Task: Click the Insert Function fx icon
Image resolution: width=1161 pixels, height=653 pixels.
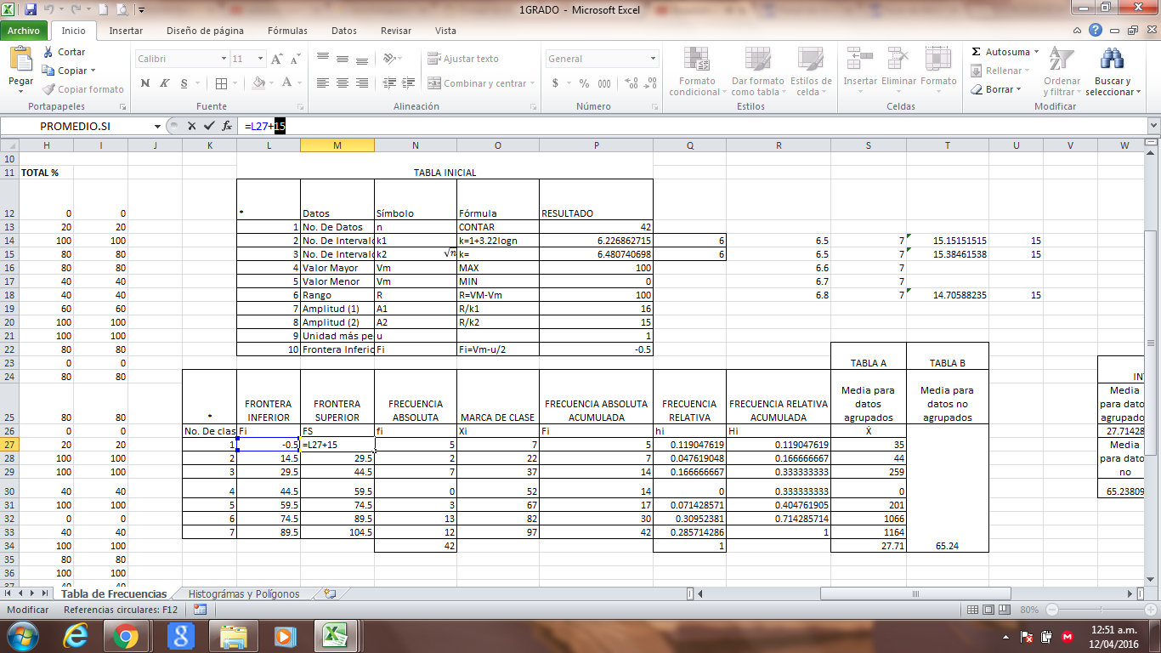Action: click(x=227, y=126)
